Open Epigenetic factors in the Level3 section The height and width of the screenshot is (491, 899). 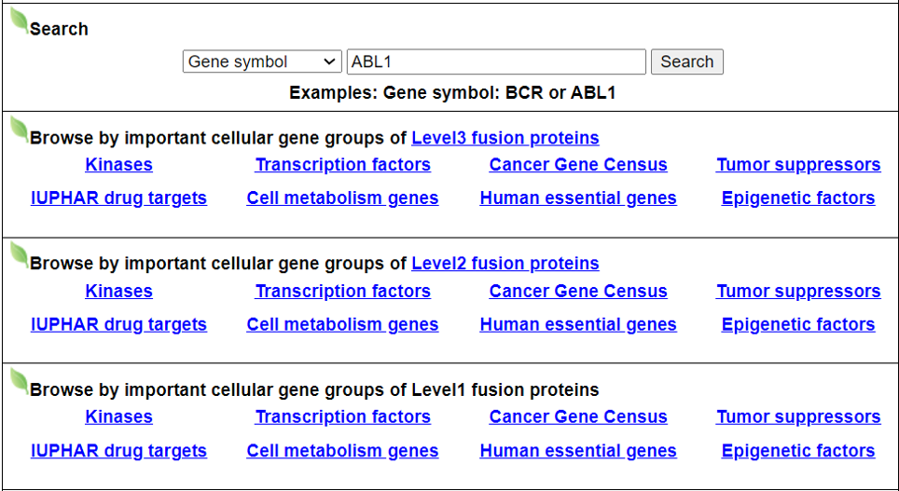[x=798, y=198]
